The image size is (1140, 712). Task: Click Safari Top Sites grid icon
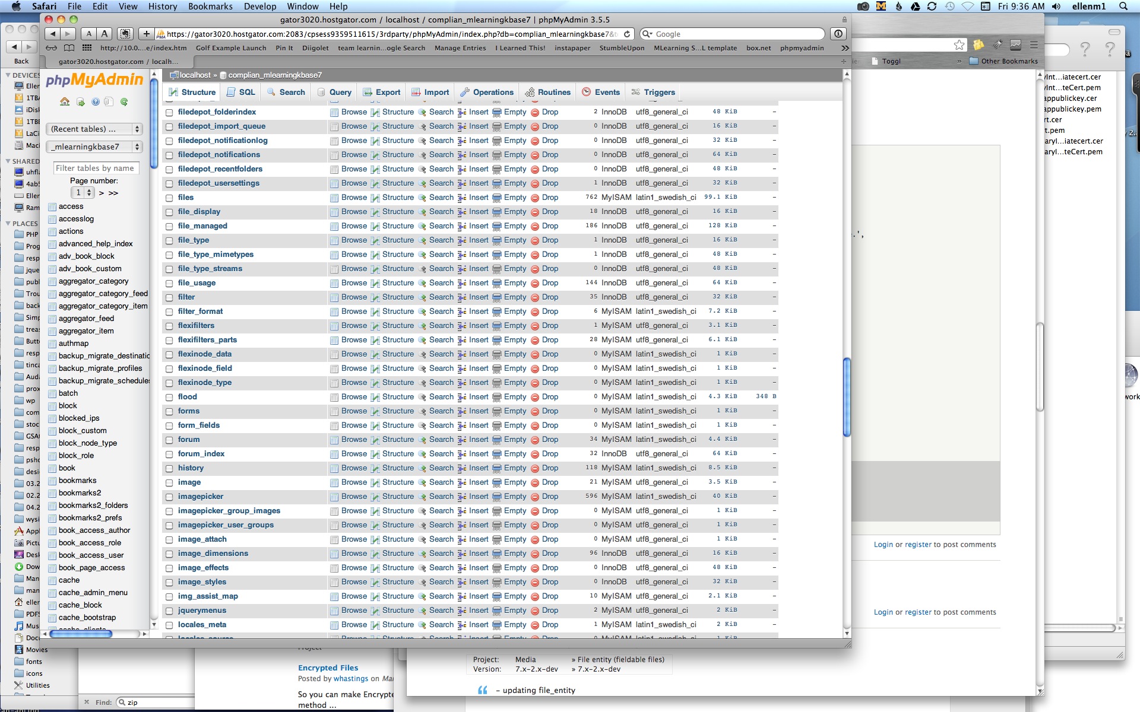87,48
